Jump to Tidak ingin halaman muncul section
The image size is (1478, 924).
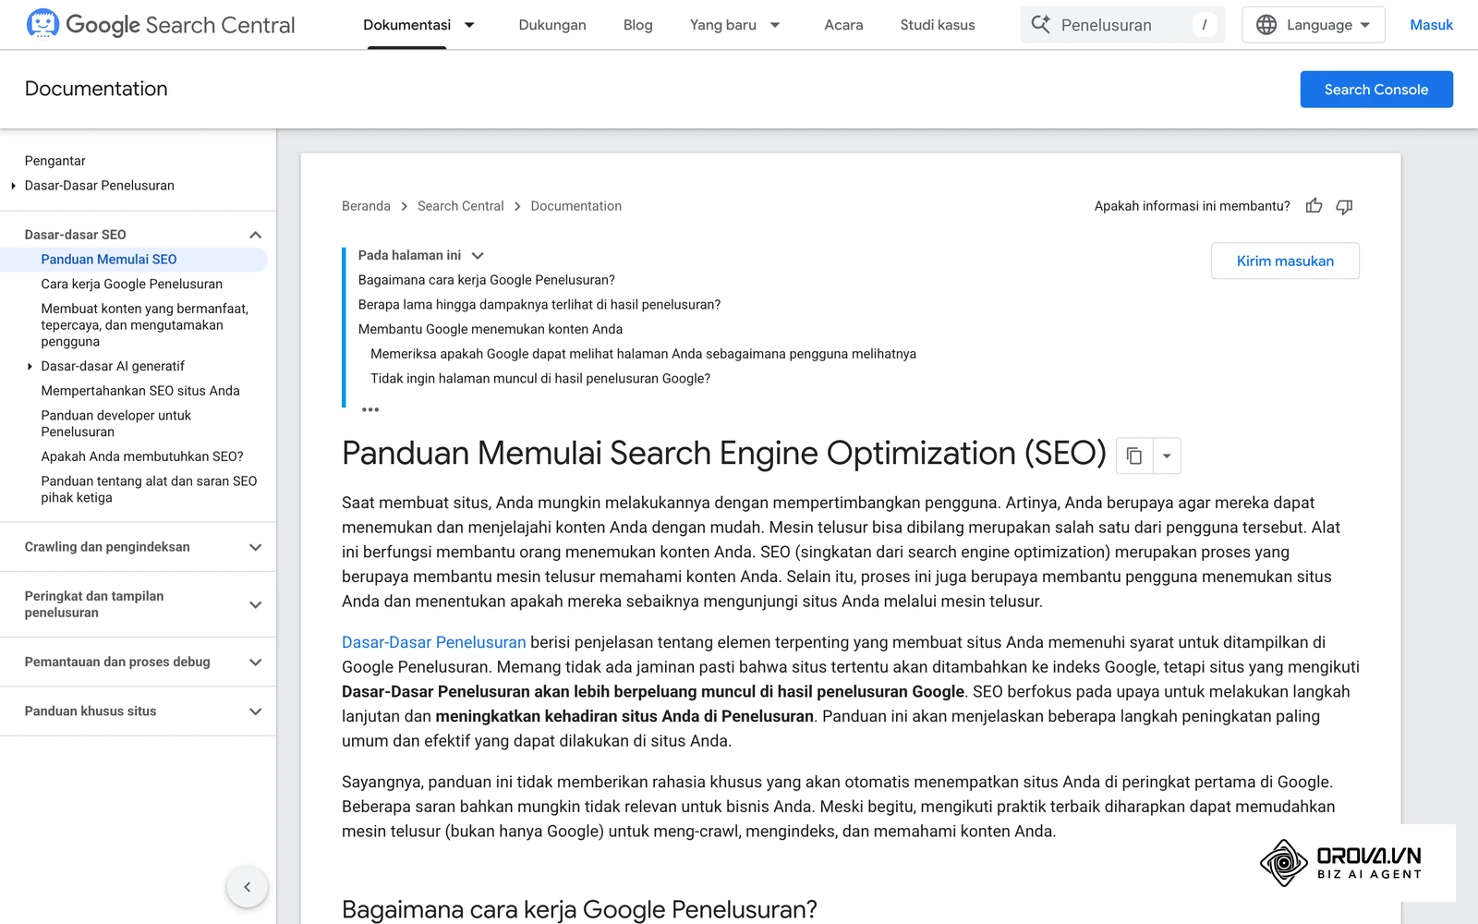540,379
